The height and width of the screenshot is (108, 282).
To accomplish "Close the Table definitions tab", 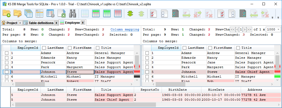I will (56, 23).
